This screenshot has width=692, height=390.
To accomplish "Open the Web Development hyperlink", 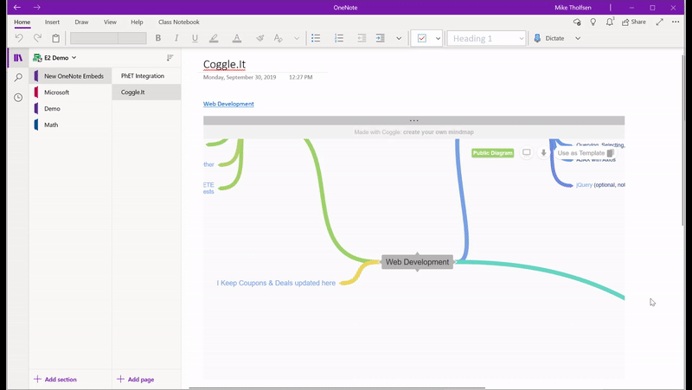I will tap(228, 104).
